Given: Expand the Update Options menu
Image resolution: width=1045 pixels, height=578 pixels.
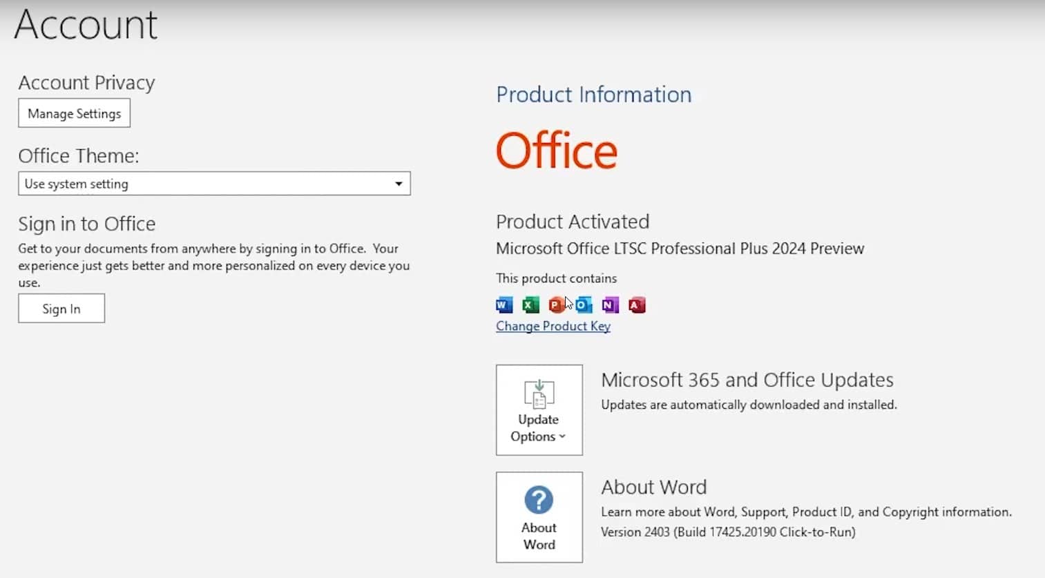Looking at the screenshot, I should pos(539,410).
